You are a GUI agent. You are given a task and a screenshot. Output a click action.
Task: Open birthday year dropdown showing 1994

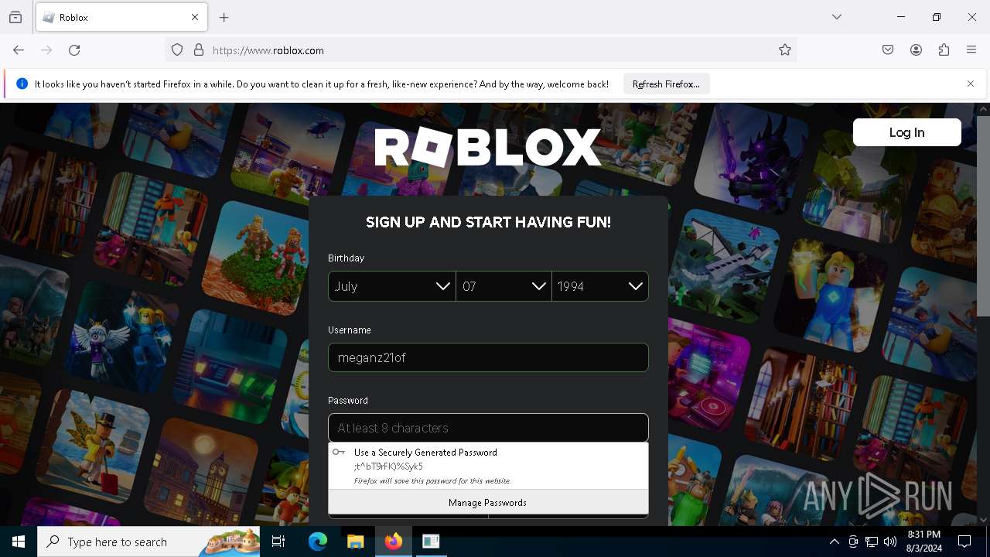600,286
